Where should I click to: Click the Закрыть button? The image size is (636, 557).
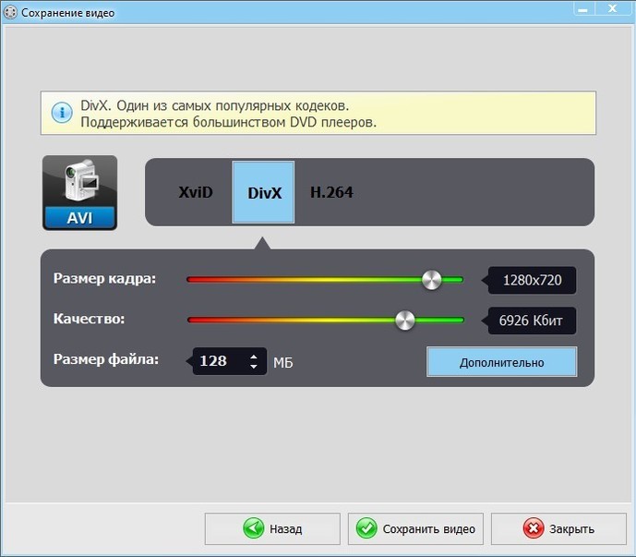click(x=558, y=528)
